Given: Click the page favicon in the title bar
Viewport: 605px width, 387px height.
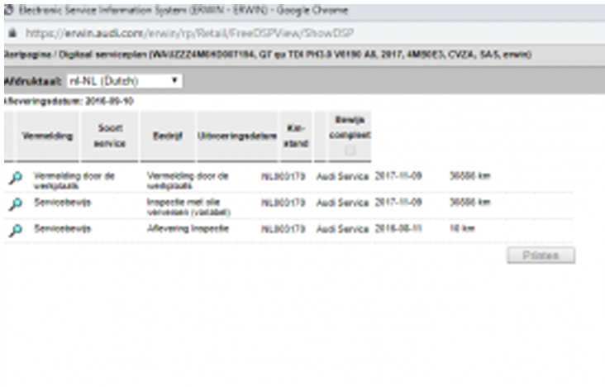Looking at the screenshot, I should coord(8,10).
